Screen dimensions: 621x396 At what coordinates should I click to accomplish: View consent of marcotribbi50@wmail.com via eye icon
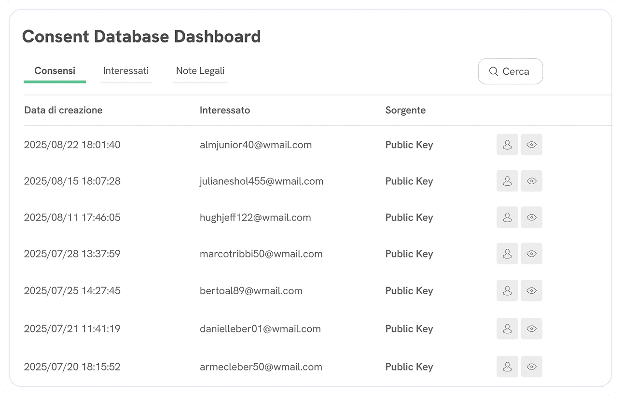tap(532, 254)
